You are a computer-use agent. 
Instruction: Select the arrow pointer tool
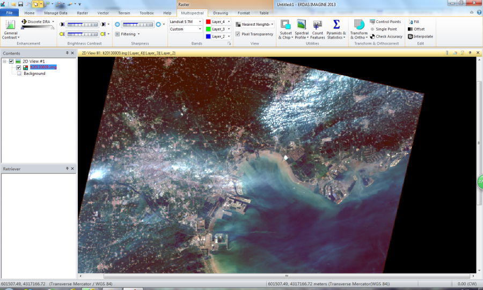pos(35,4)
